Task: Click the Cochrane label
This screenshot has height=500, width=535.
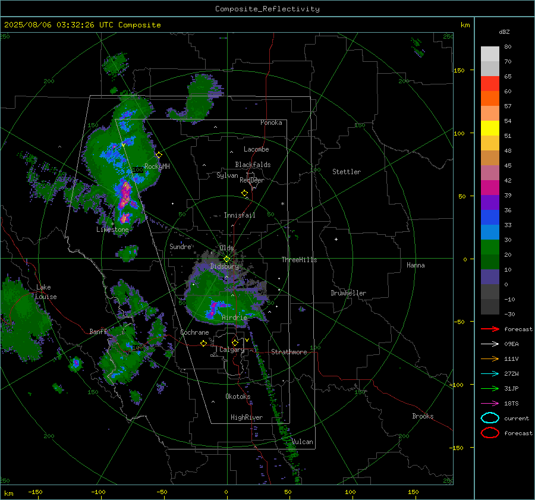Action: [x=194, y=332]
